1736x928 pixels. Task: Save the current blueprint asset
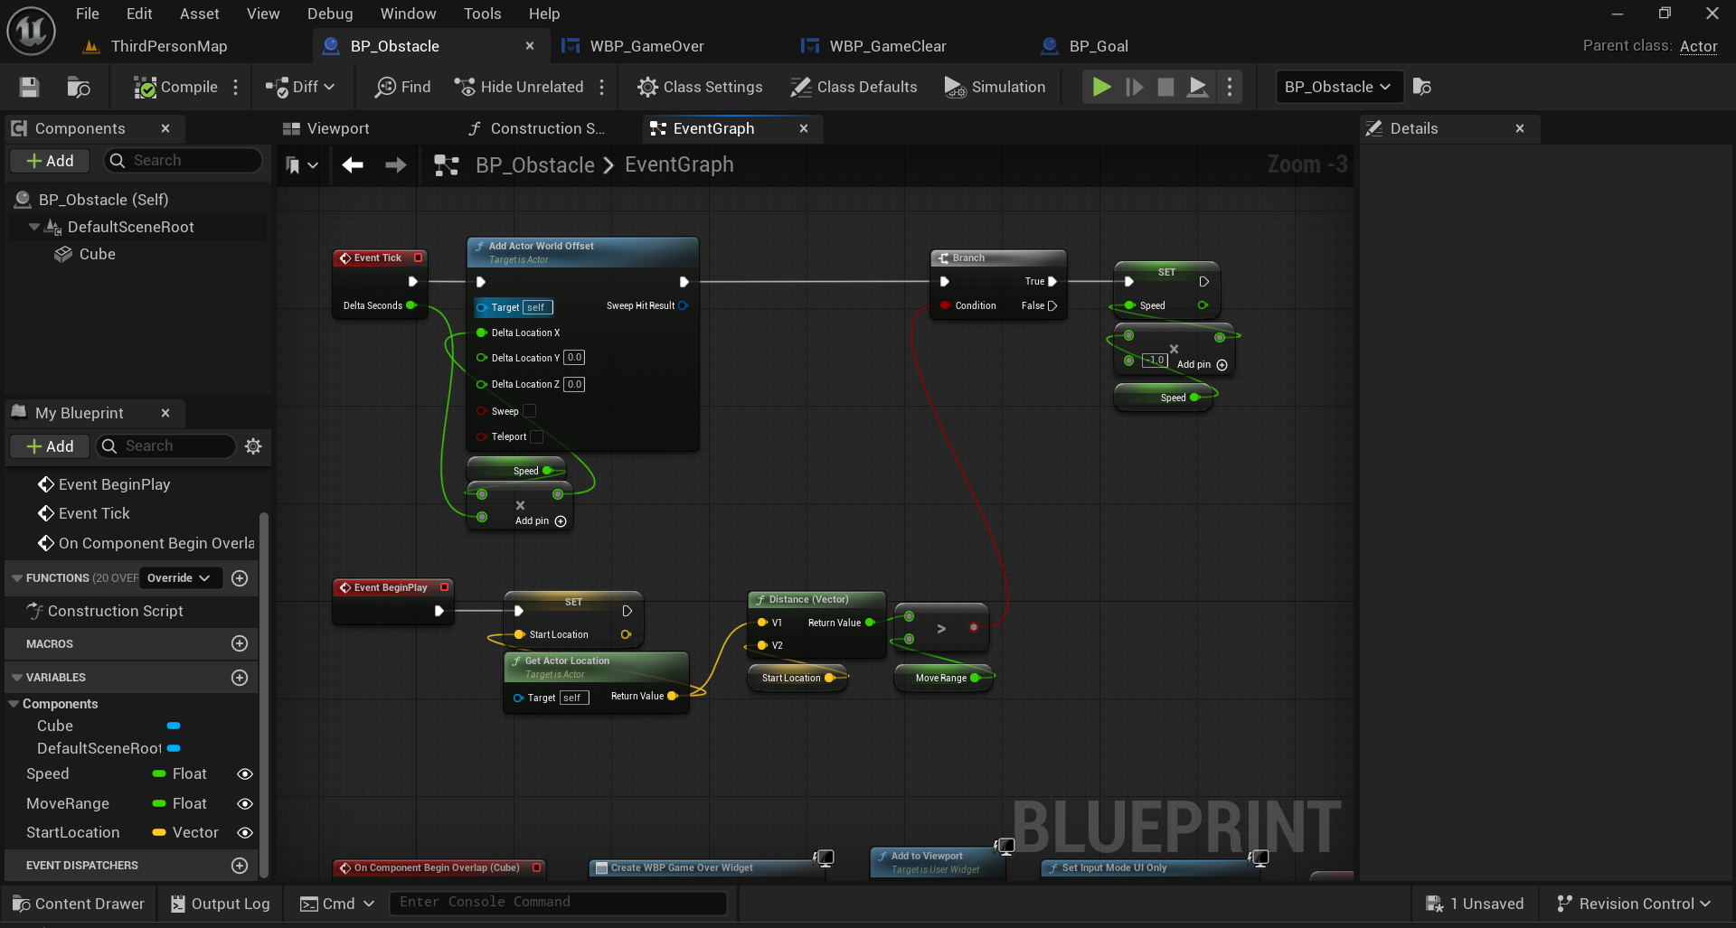click(29, 87)
